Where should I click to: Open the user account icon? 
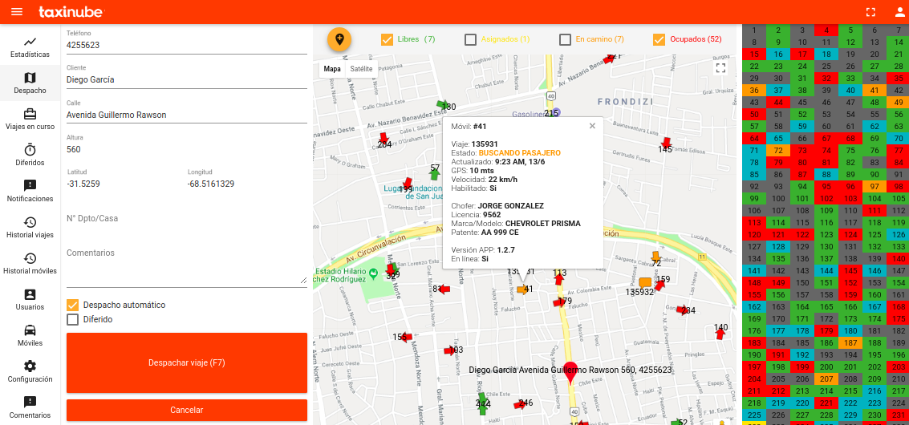click(899, 12)
